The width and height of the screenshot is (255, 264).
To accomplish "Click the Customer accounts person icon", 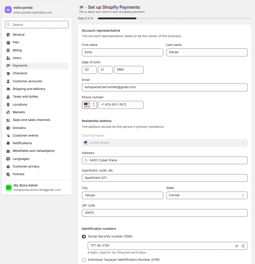I will tap(8, 81).
